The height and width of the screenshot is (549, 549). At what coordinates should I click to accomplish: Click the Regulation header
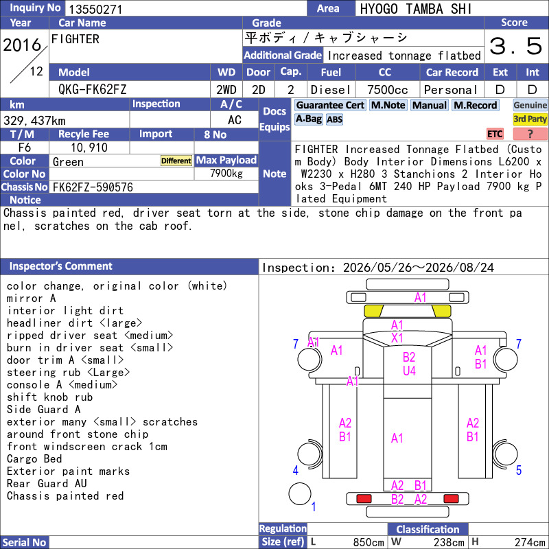click(x=283, y=528)
